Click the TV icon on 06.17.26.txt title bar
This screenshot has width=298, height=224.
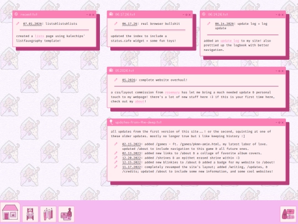(111, 14)
